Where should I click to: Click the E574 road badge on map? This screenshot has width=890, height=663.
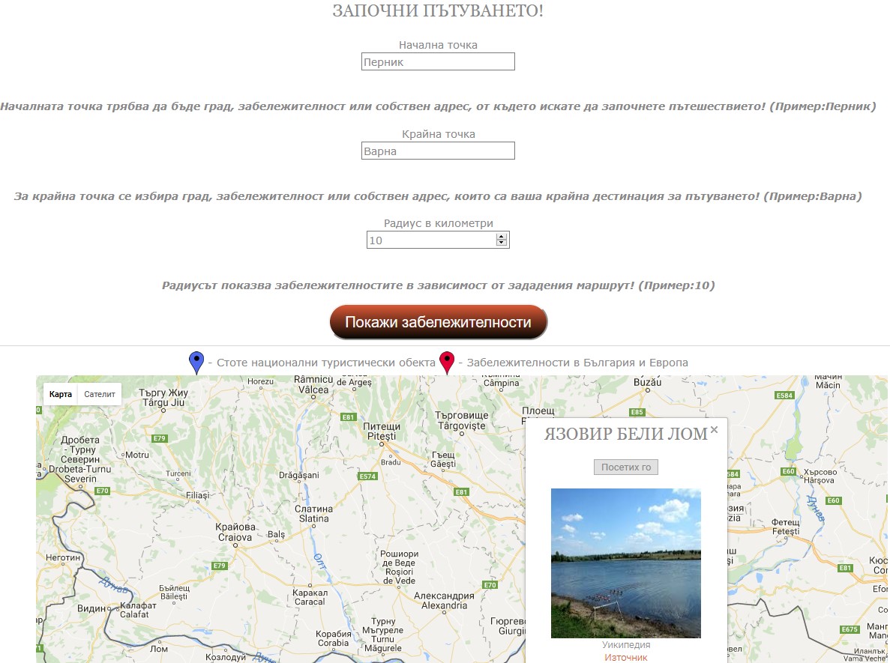[368, 476]
